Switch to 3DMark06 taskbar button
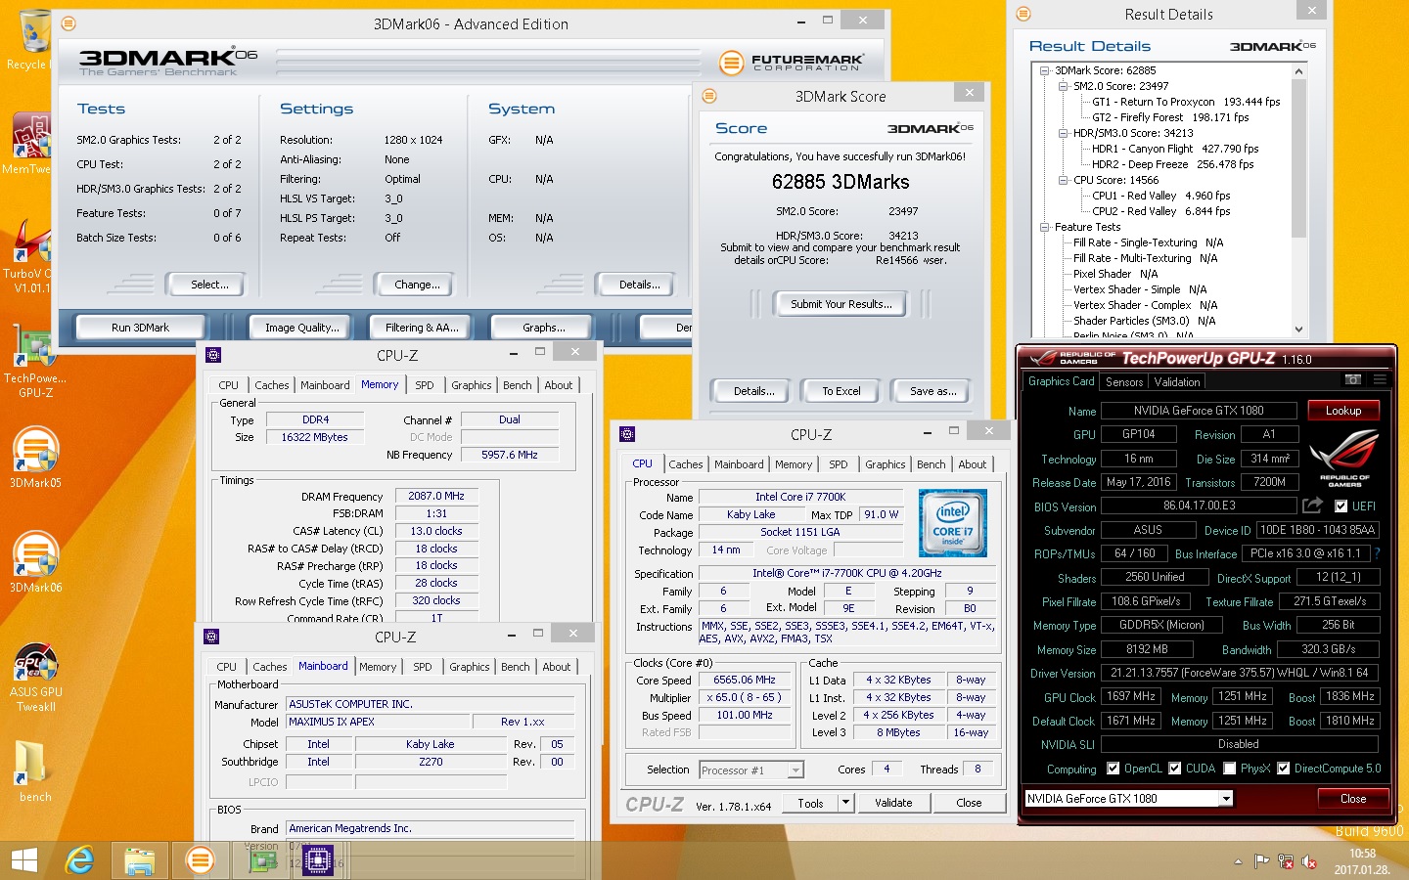The width and height of the screenshot is (1409, 880). coord(200,860)
